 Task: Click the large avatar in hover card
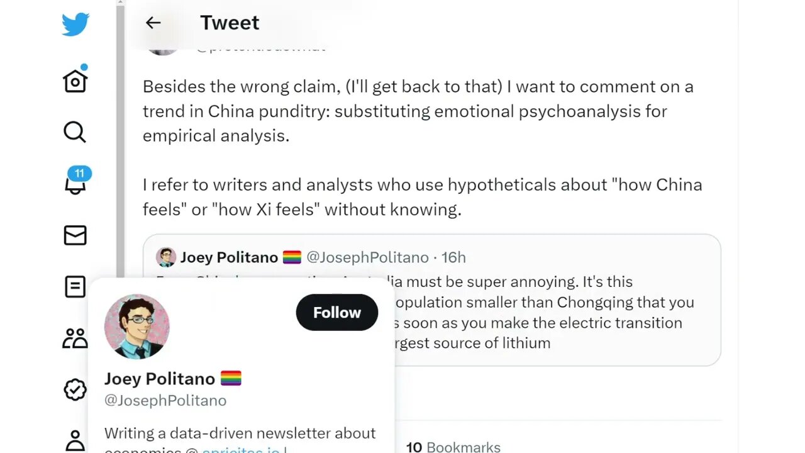coord(136,327)
